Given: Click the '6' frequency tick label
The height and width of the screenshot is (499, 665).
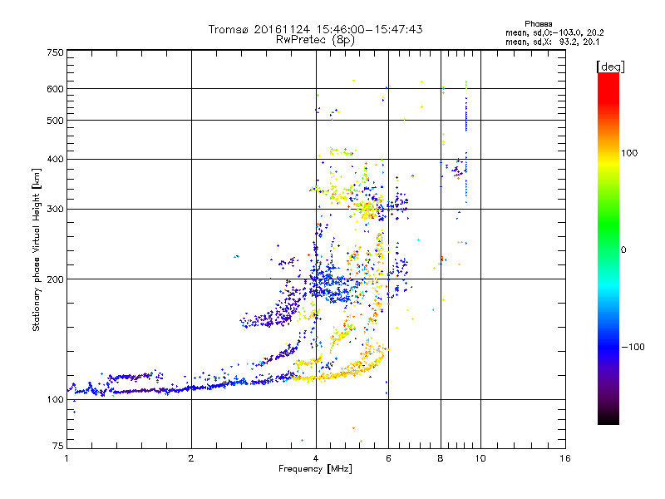Looking at the screenshot, I should point(388,458).
